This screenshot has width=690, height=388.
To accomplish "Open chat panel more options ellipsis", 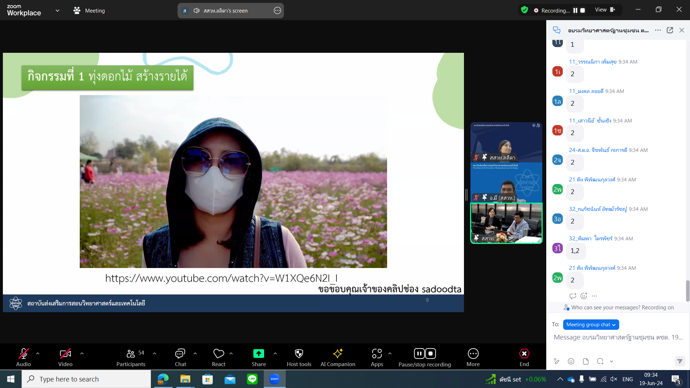I will pyautogui.click(x=658, y=30).
